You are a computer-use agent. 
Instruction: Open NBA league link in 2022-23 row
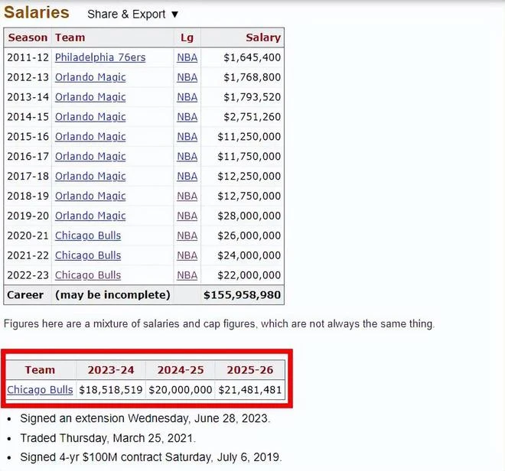click(x=187, y=275)
